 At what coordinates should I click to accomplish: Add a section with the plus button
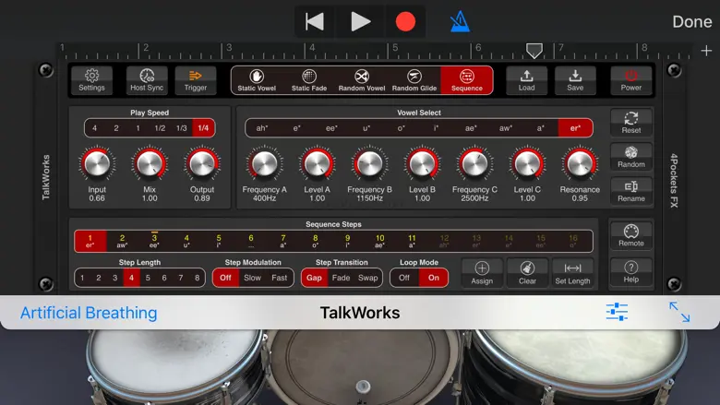[706, 51]
